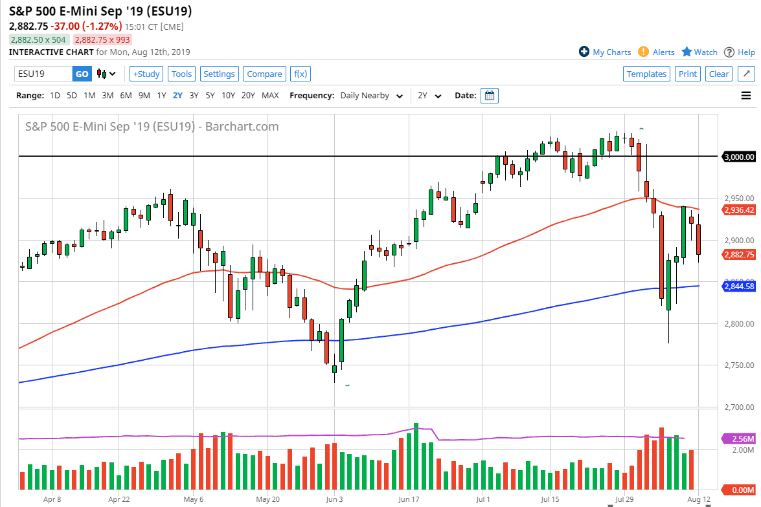Click the My Charts plus icon
This screenshot has width=761, height=507.
[x=586, y=52]
